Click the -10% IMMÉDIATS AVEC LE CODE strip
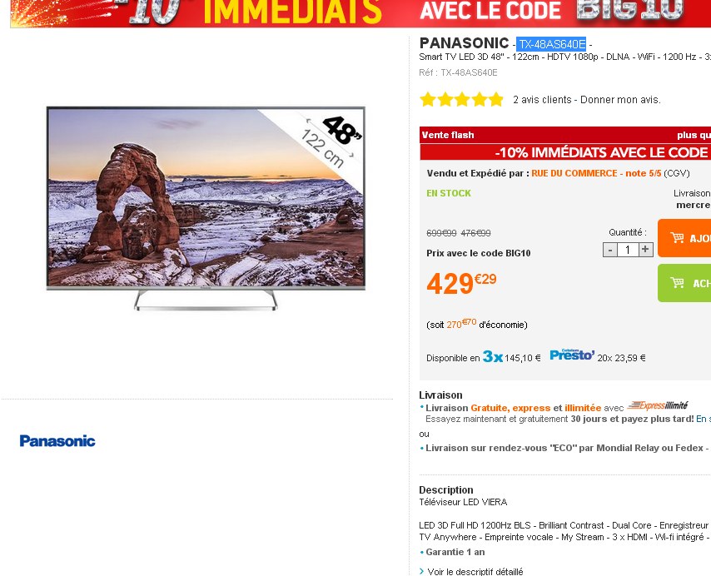Screen dimensions: 711x576 [x=565, y=152]
